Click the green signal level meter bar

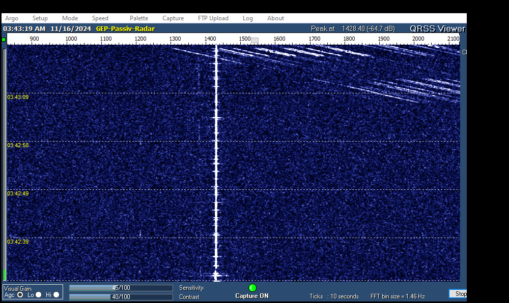[4, 275]
